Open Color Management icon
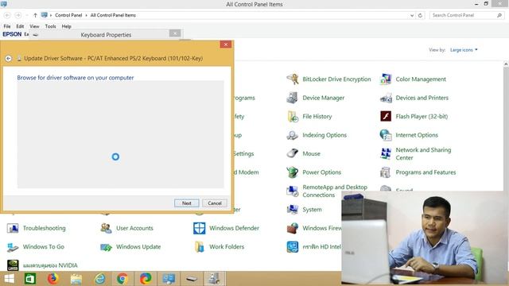The width and height of the screenshot is (509, 286). 386,79
